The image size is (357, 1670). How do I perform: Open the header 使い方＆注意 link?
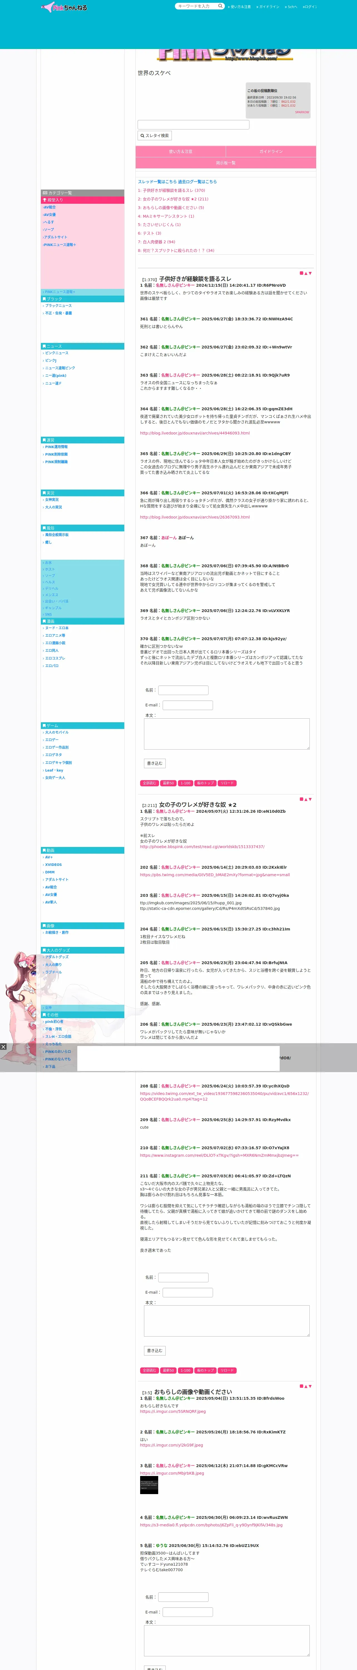pos(239,6)
